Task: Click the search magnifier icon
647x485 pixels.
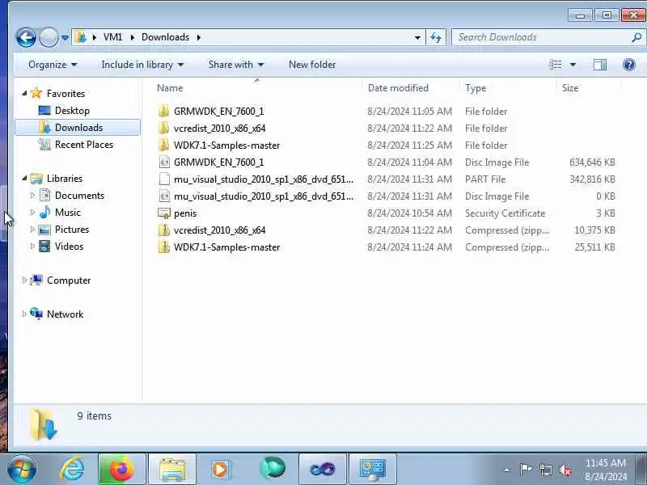Action: 636,37
